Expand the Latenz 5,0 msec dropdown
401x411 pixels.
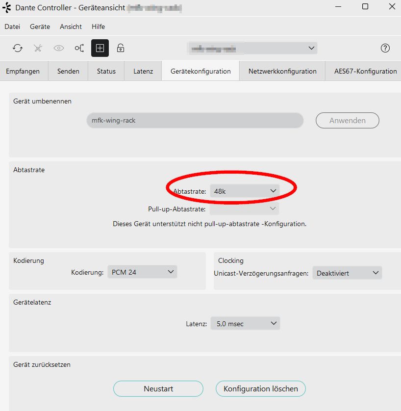point(245,324)
